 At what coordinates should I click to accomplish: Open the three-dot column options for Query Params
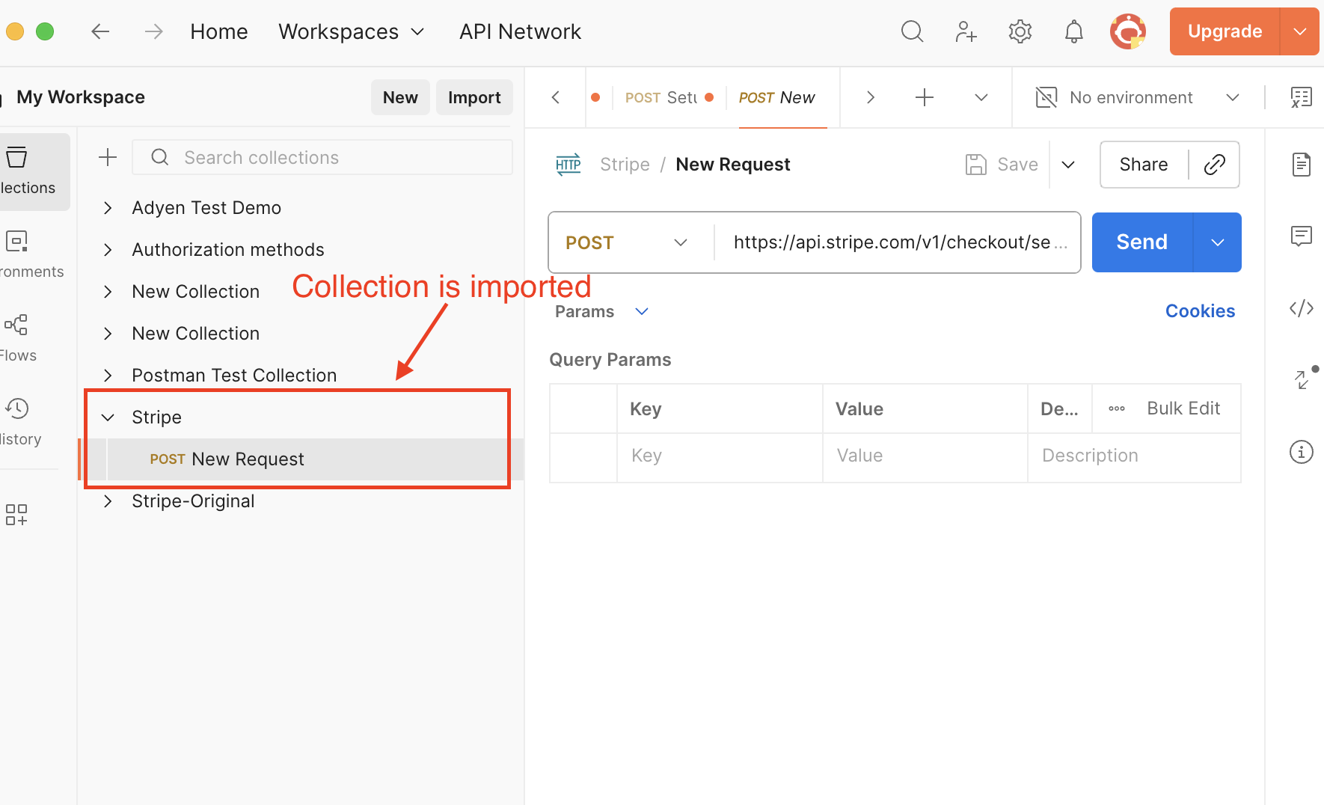tap(1117, 408)
